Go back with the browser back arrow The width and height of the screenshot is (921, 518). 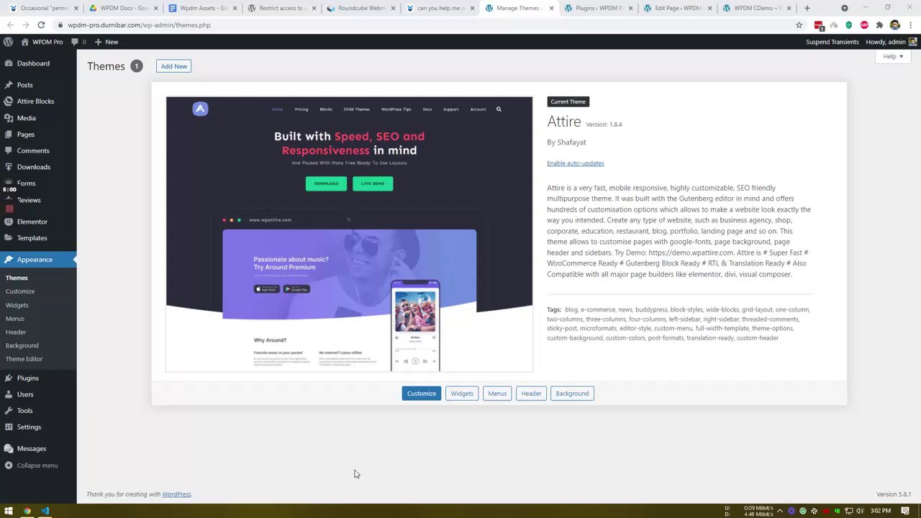coord(10,25)
